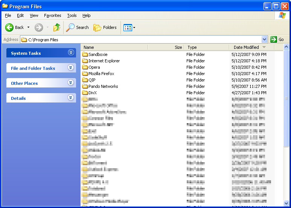Click the green Back arrow icon
The image size is (291, 208).
click(9, 27)
